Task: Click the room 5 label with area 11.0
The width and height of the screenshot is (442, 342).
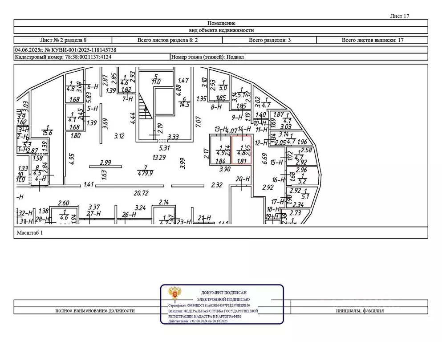Action: coord(156,79)
